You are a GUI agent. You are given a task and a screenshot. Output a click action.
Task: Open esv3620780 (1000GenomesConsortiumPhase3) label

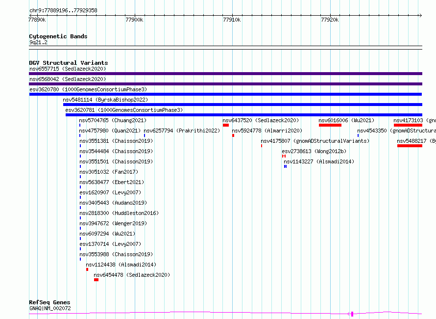(88, 89)
